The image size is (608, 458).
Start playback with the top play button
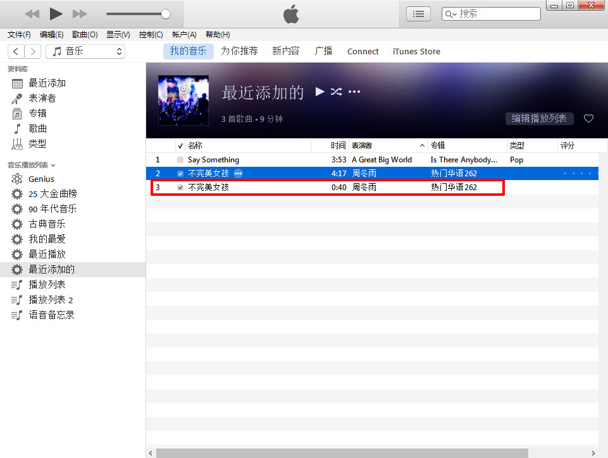tap(56, 14)
